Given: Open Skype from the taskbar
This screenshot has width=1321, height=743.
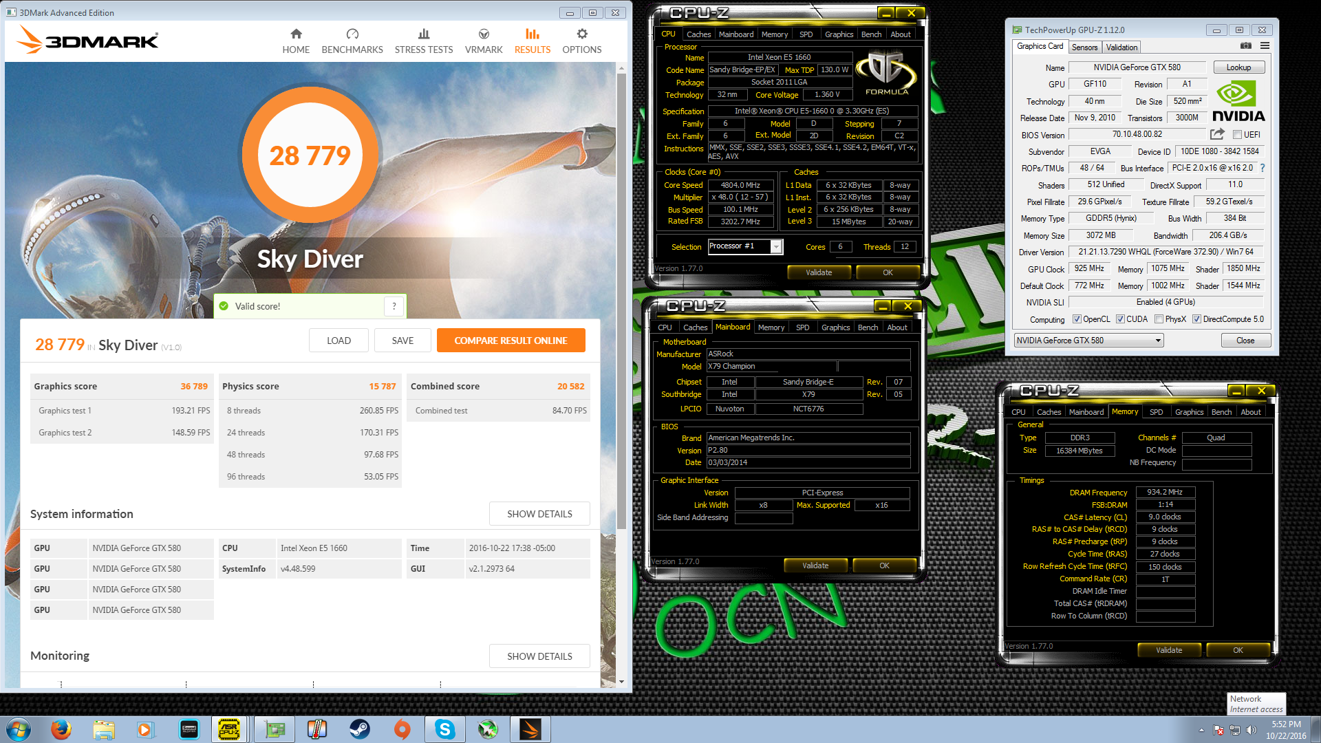Looking at the screenshot, I should tap(445, 729).
